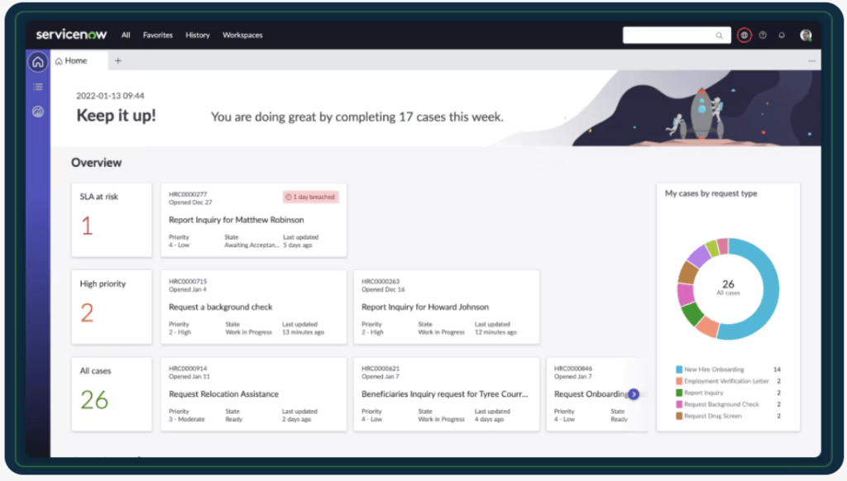Open the help question mark icon

[x=763, y=35]
